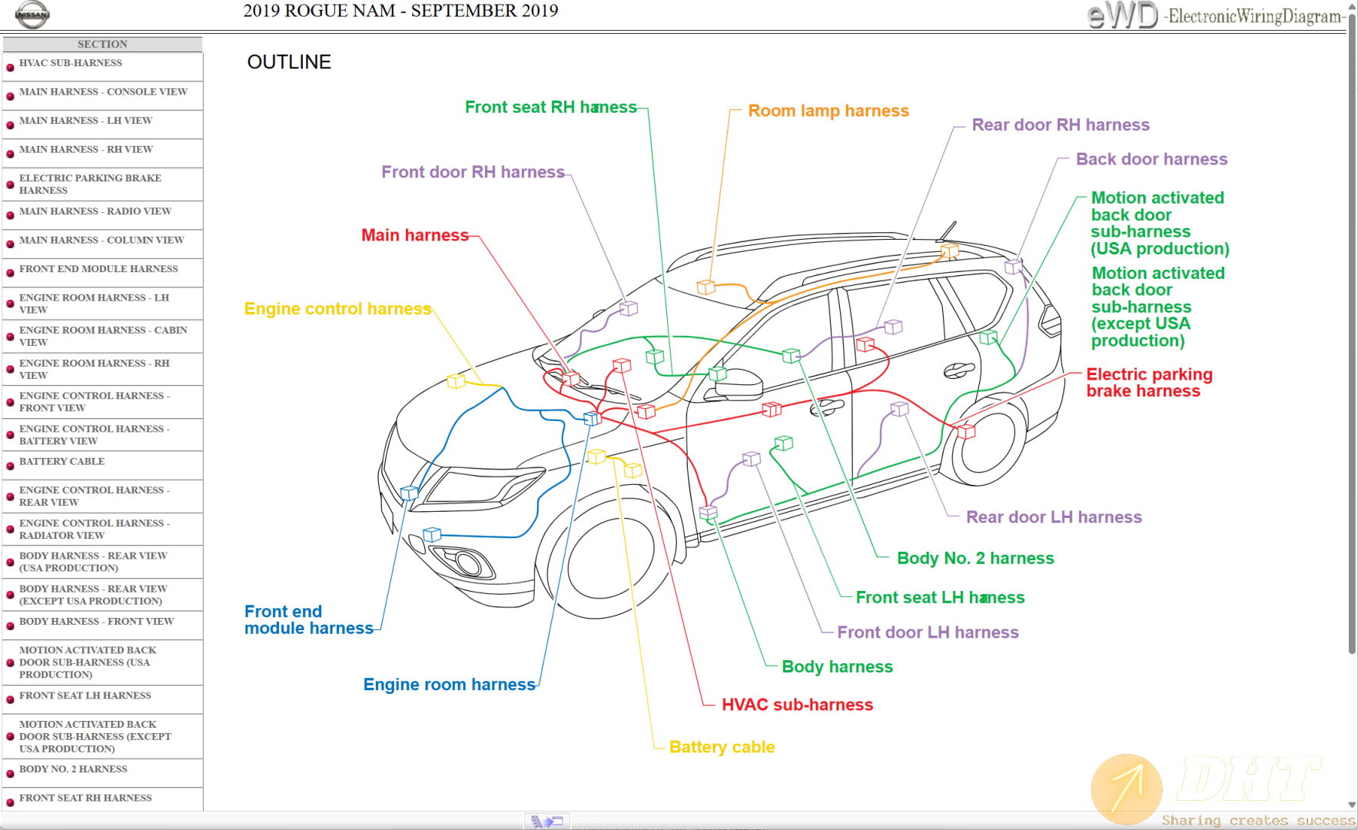Select Front Seat LH Harness in sidebar
The image size is (1358, 830).
85,696
